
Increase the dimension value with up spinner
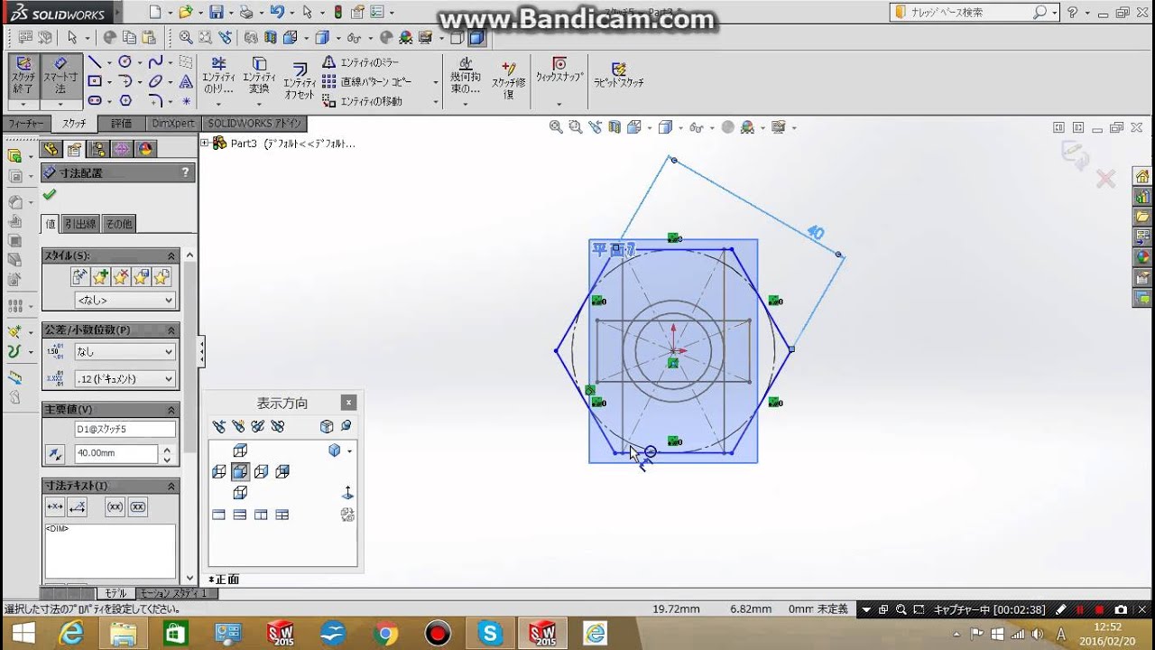point(167,450)
